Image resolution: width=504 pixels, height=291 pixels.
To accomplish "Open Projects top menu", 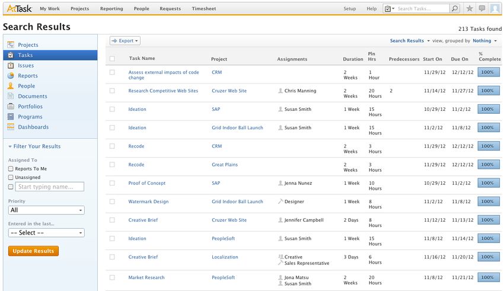I will 79,9.
